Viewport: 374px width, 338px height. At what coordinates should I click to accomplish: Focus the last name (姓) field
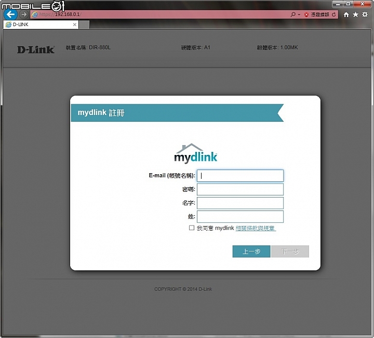(240, 217)
